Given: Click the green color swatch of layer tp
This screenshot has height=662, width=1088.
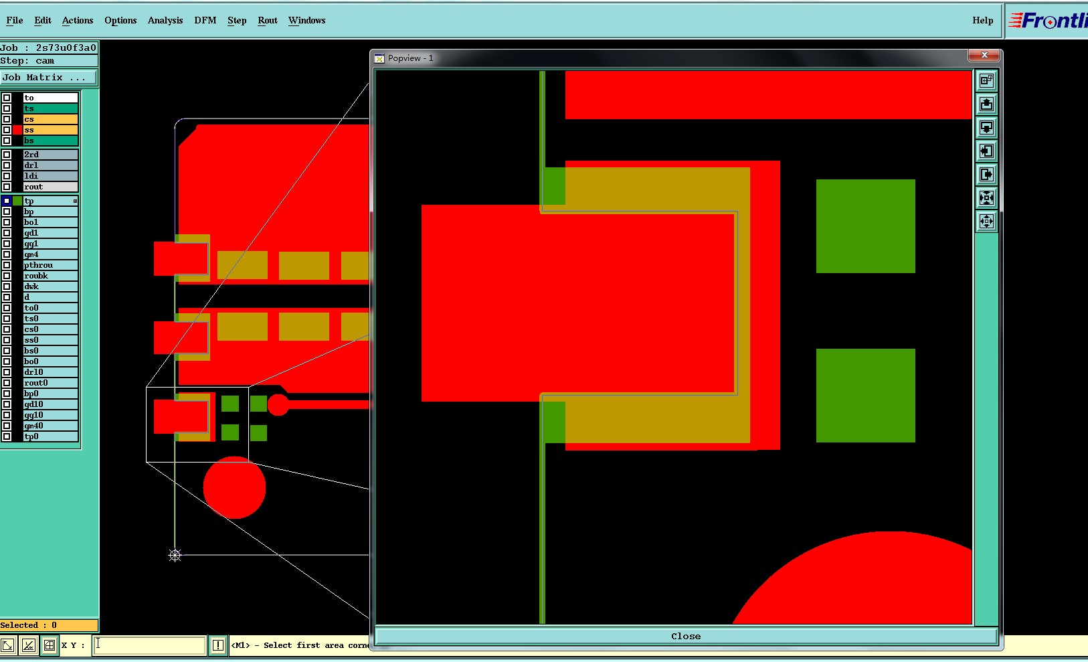Looking at the screenshot, I should coord(17,201).
